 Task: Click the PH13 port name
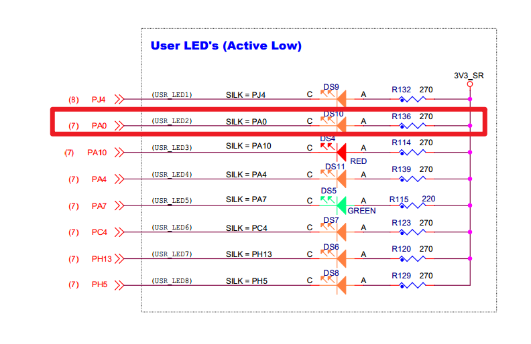pyautogui.click(x=102, y=259)
